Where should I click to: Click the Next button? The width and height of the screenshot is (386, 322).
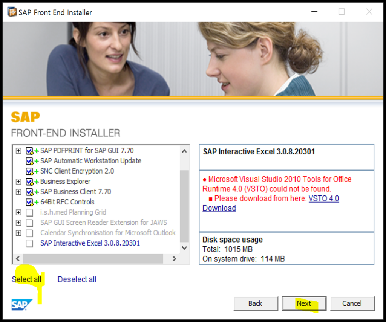304,304
